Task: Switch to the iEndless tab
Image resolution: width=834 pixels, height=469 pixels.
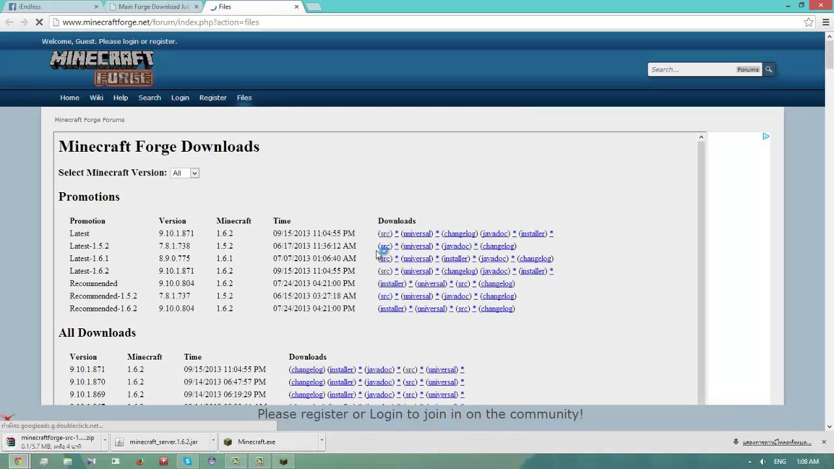Action: 52,7
